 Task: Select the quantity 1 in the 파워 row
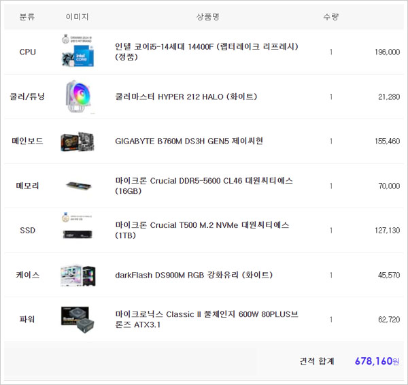coord(331,320)
